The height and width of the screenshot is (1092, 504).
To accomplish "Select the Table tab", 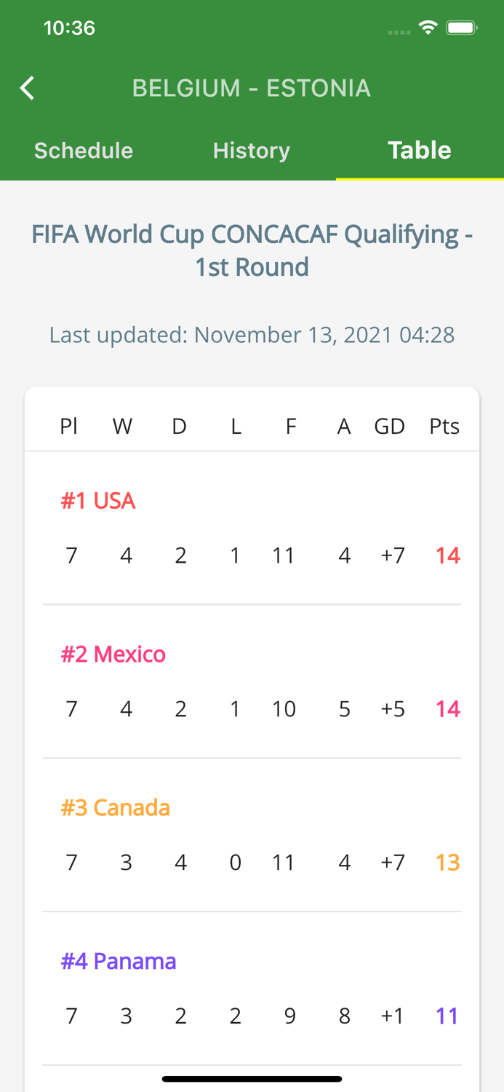I will point(420,151).
